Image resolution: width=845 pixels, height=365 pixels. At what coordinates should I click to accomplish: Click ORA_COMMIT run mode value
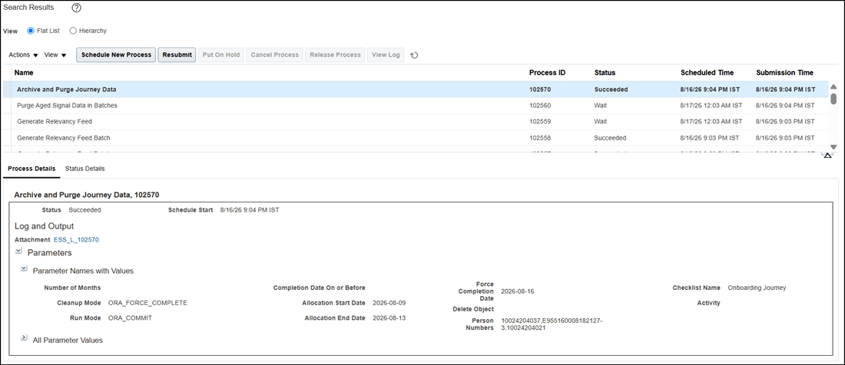130,317
